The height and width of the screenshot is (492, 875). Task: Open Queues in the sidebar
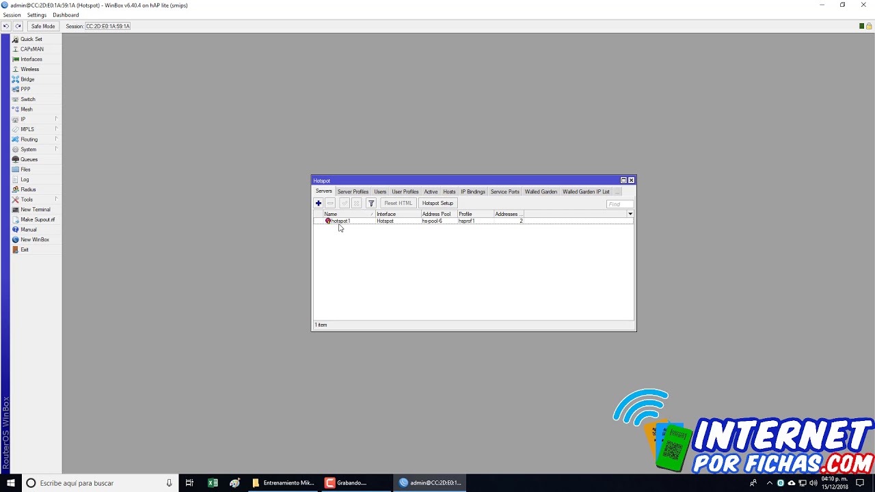point(29,159)
